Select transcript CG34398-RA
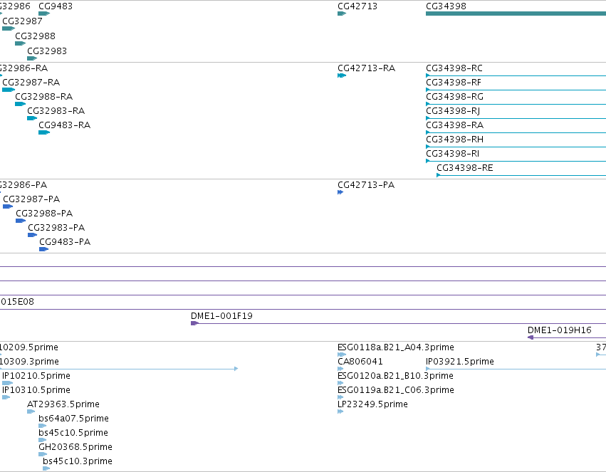Screen dimensions: 606x472 click(x=516, y=132)
